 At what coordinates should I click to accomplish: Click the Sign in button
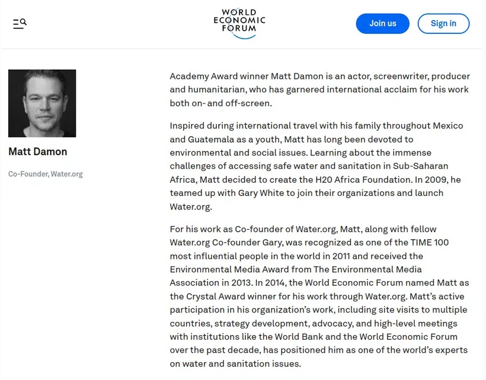pos(443,24)
